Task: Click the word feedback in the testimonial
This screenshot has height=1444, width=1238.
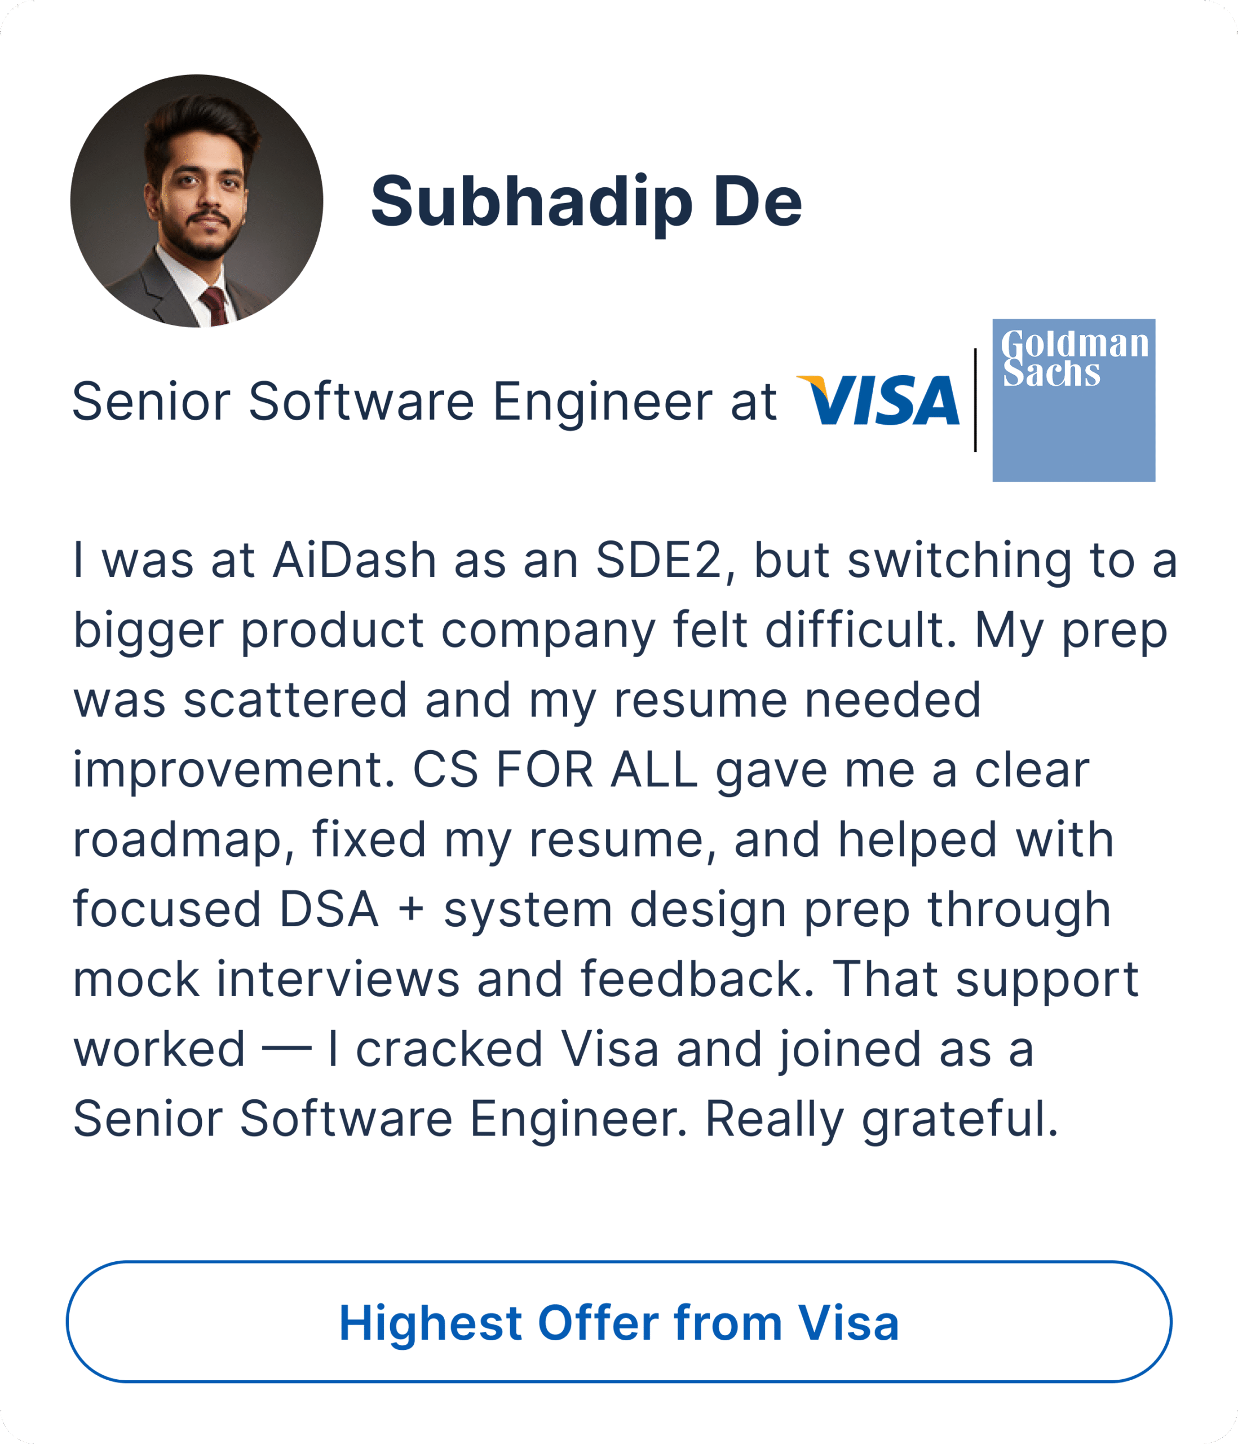Action: 697,979
